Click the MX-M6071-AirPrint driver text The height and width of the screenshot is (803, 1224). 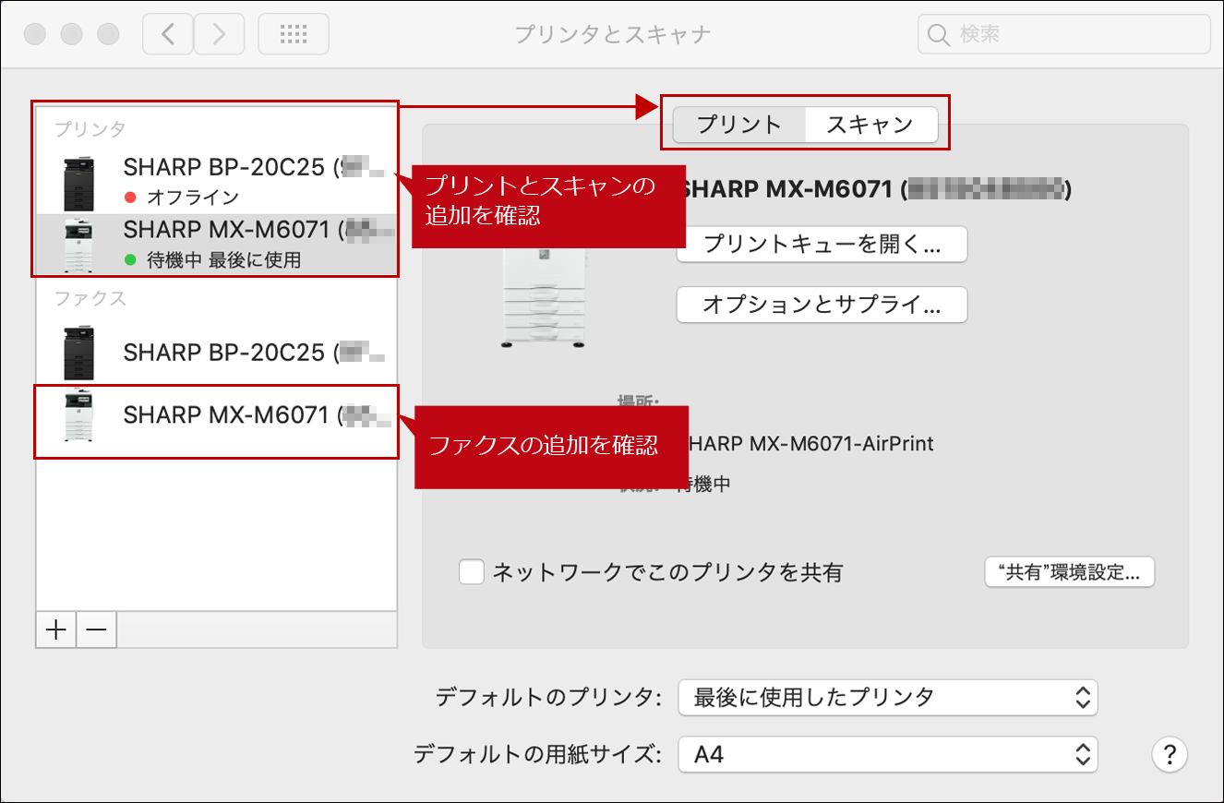810,444
